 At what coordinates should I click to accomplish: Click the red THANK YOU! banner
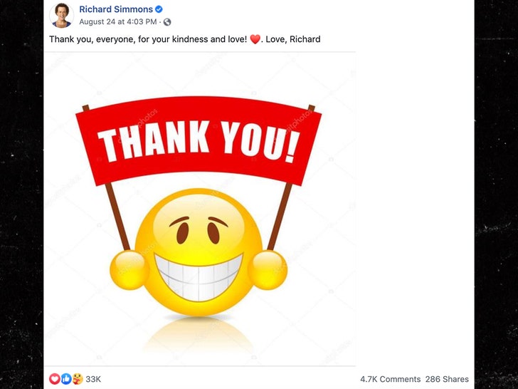click(x=199, y=140)
